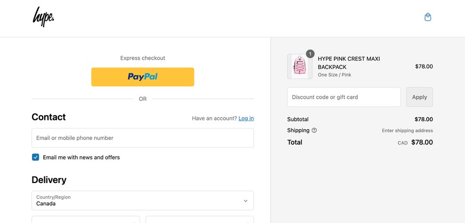Viewport: 465px width, 223px height.
Task: Click the Subtotal $78.00 amount
Action: pos(423,119)
